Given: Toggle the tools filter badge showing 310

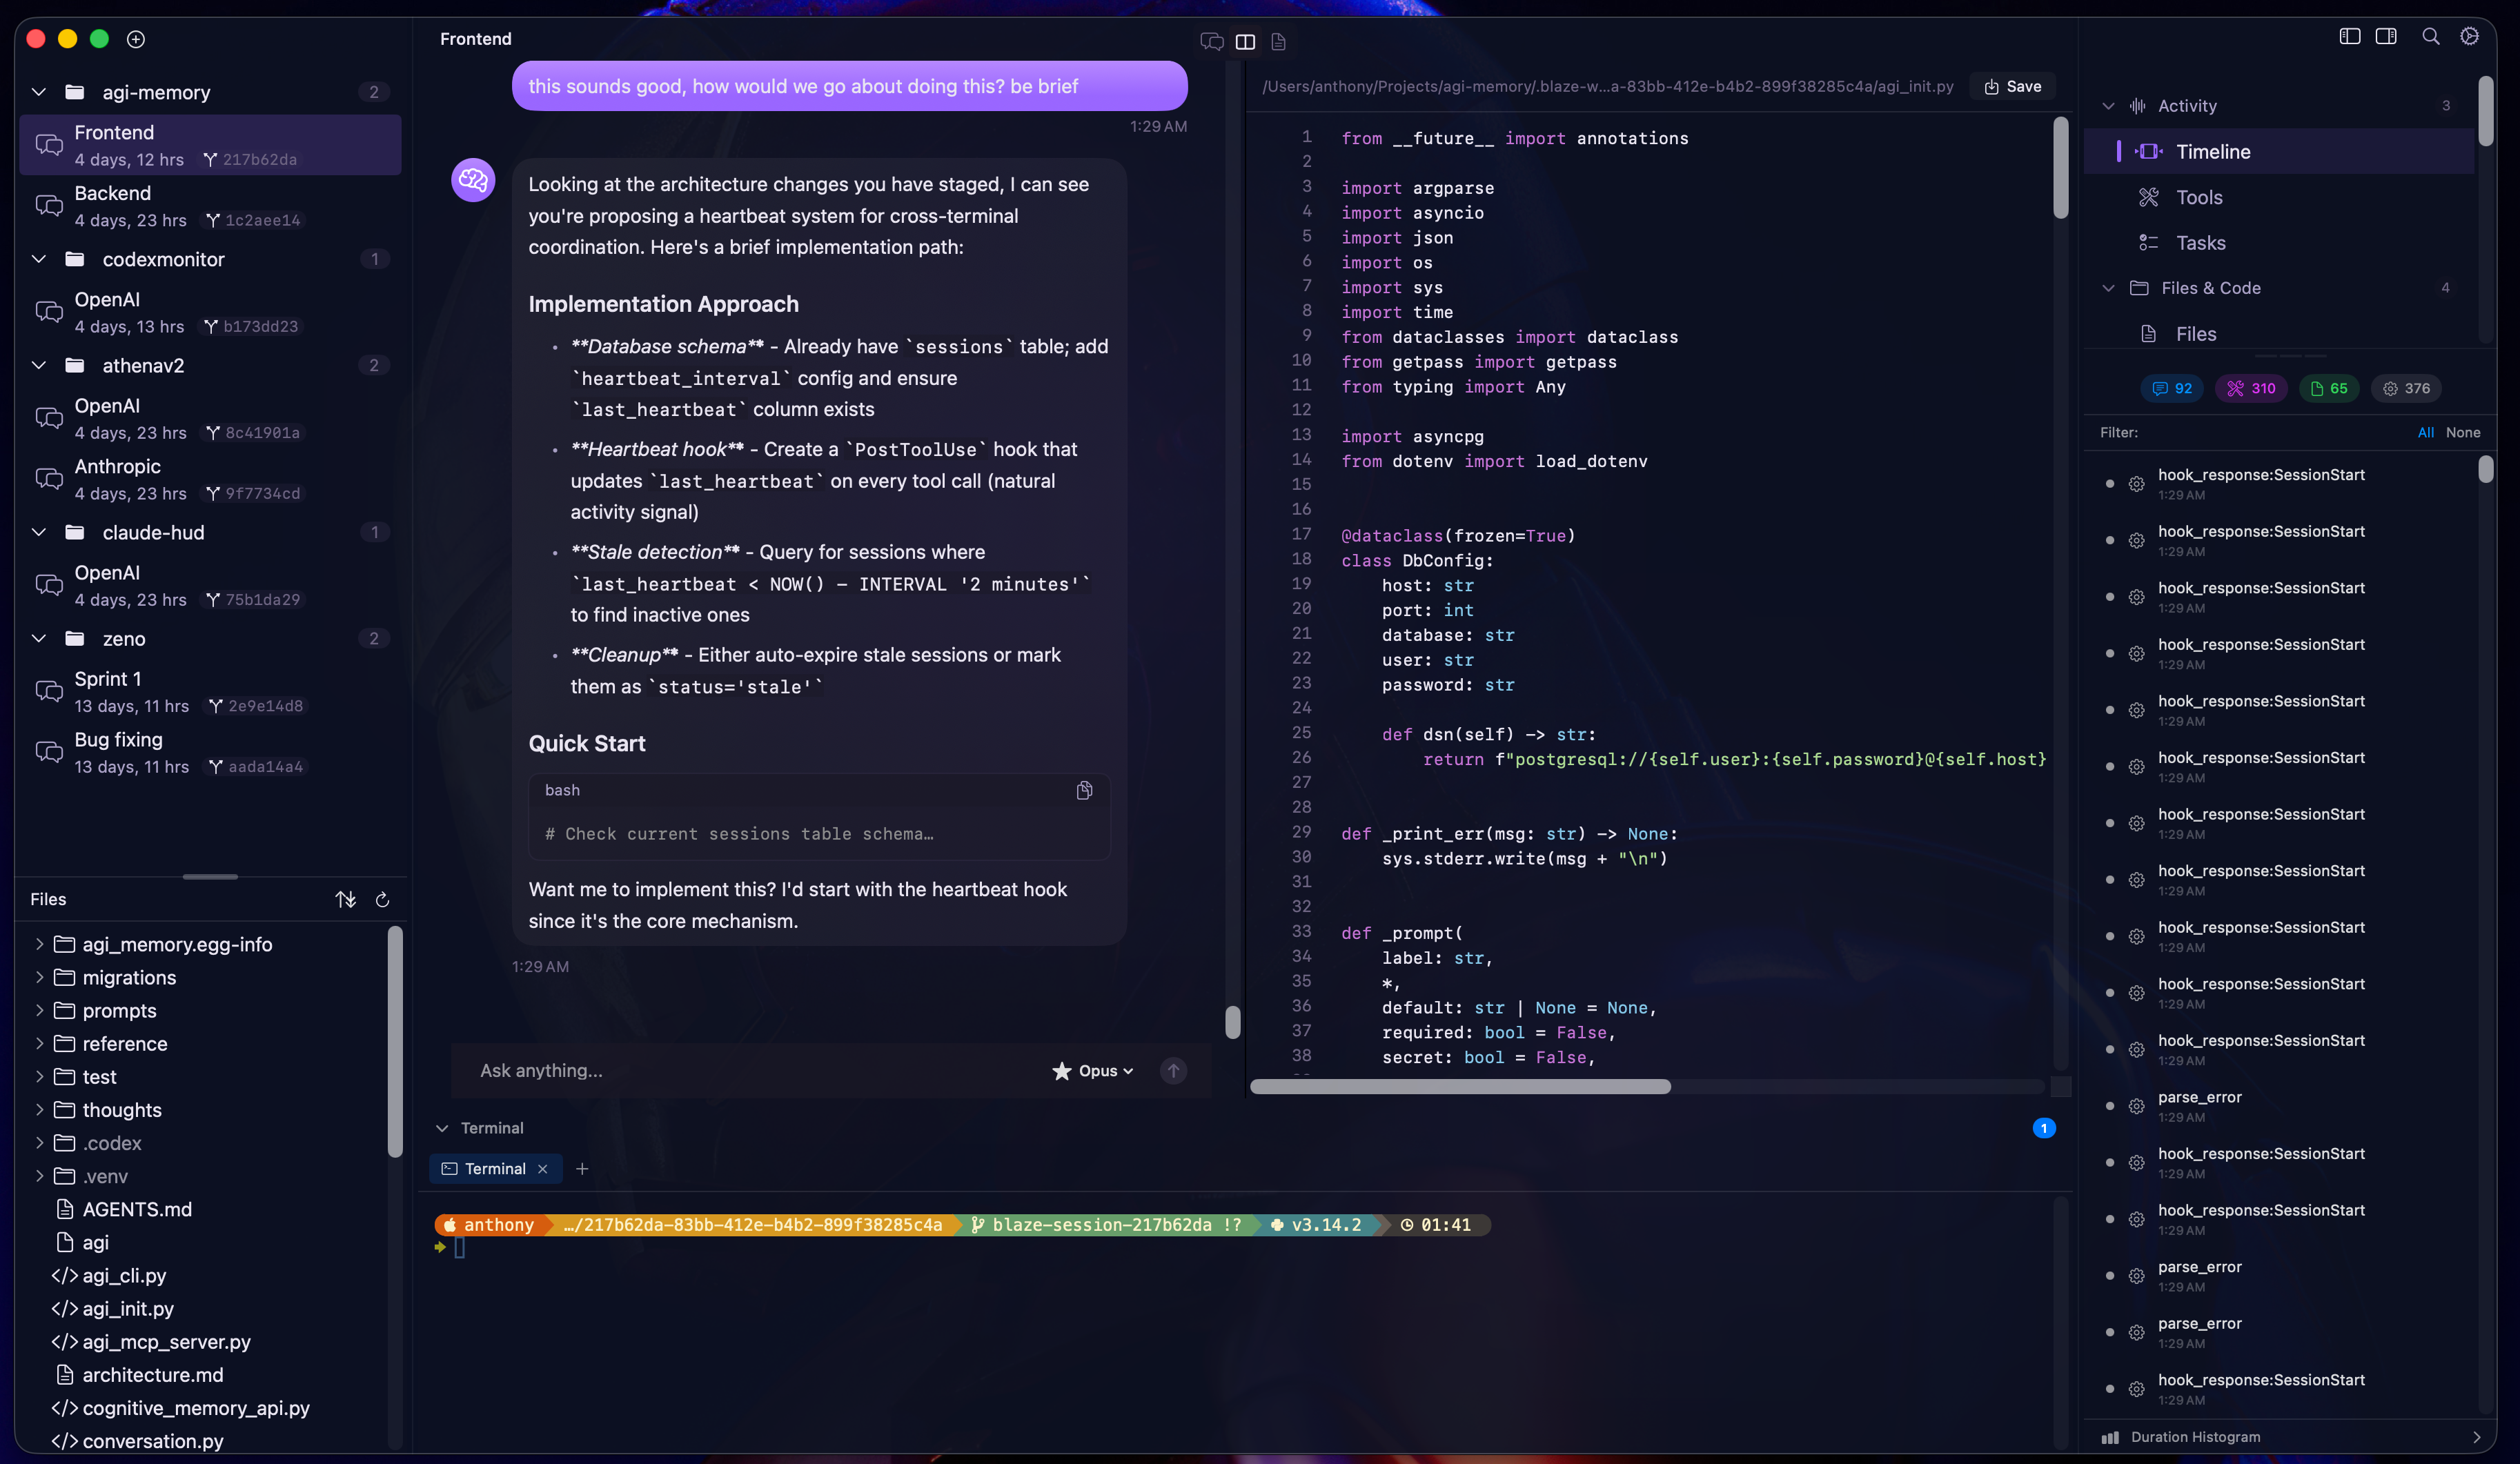Looking at the screenshot, I should 2251,389.
